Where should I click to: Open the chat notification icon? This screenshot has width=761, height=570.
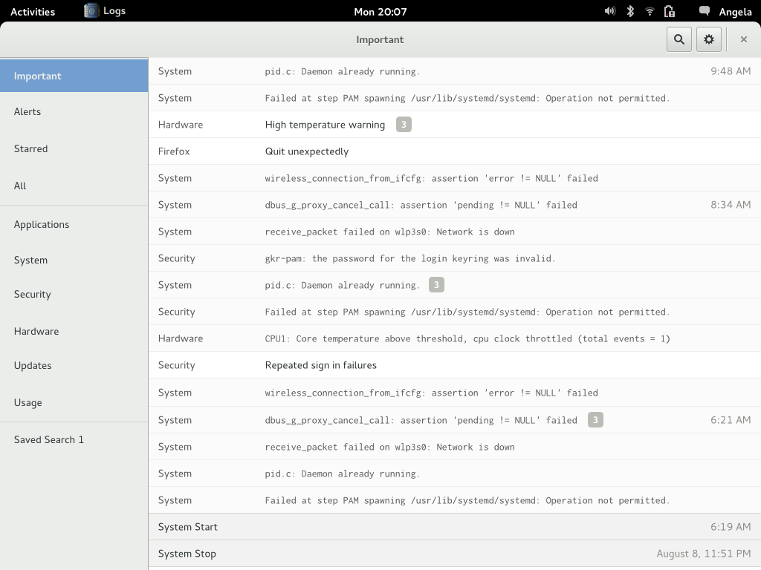pos(705,11)
